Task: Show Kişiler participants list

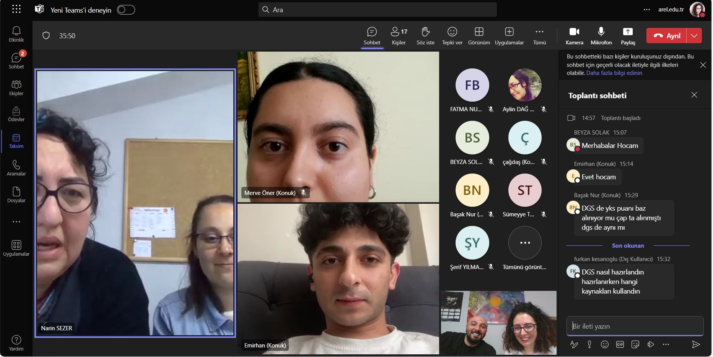Action: pos(399,36)
